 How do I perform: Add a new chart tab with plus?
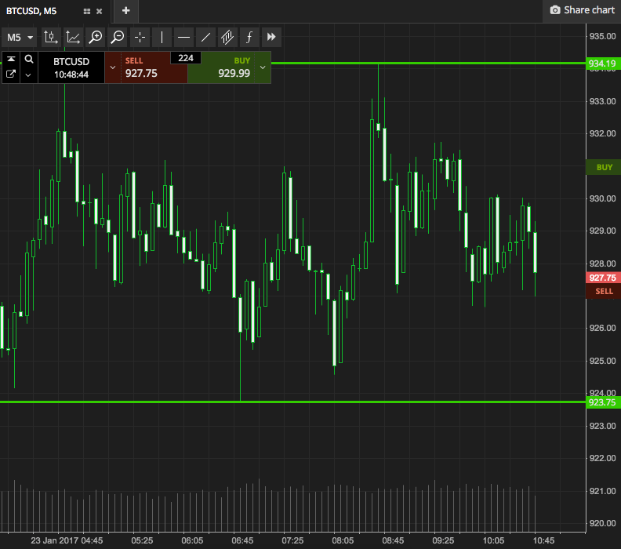click(x=125, y=11)
